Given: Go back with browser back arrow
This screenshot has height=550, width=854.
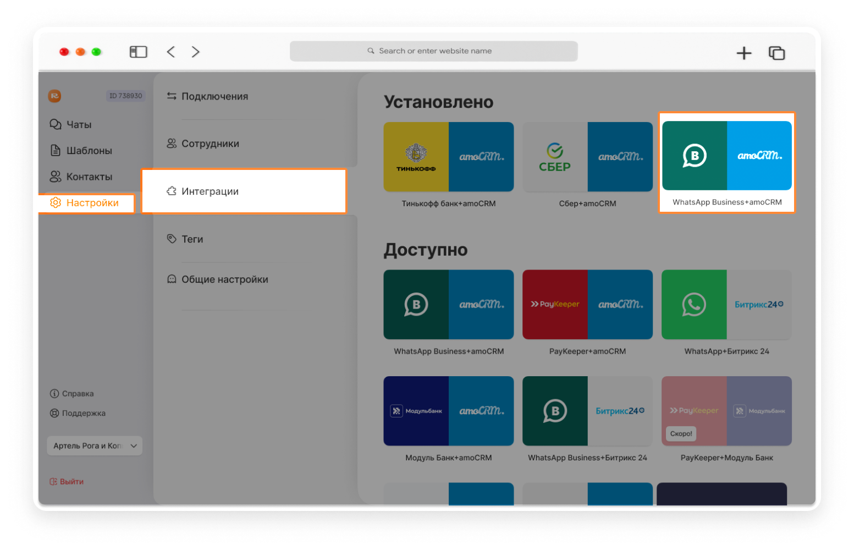Looking at the screenshot, I should coord(171,52).
